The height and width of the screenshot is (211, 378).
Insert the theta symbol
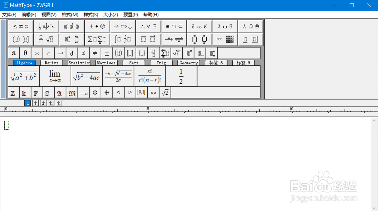[x=25, y=53]
